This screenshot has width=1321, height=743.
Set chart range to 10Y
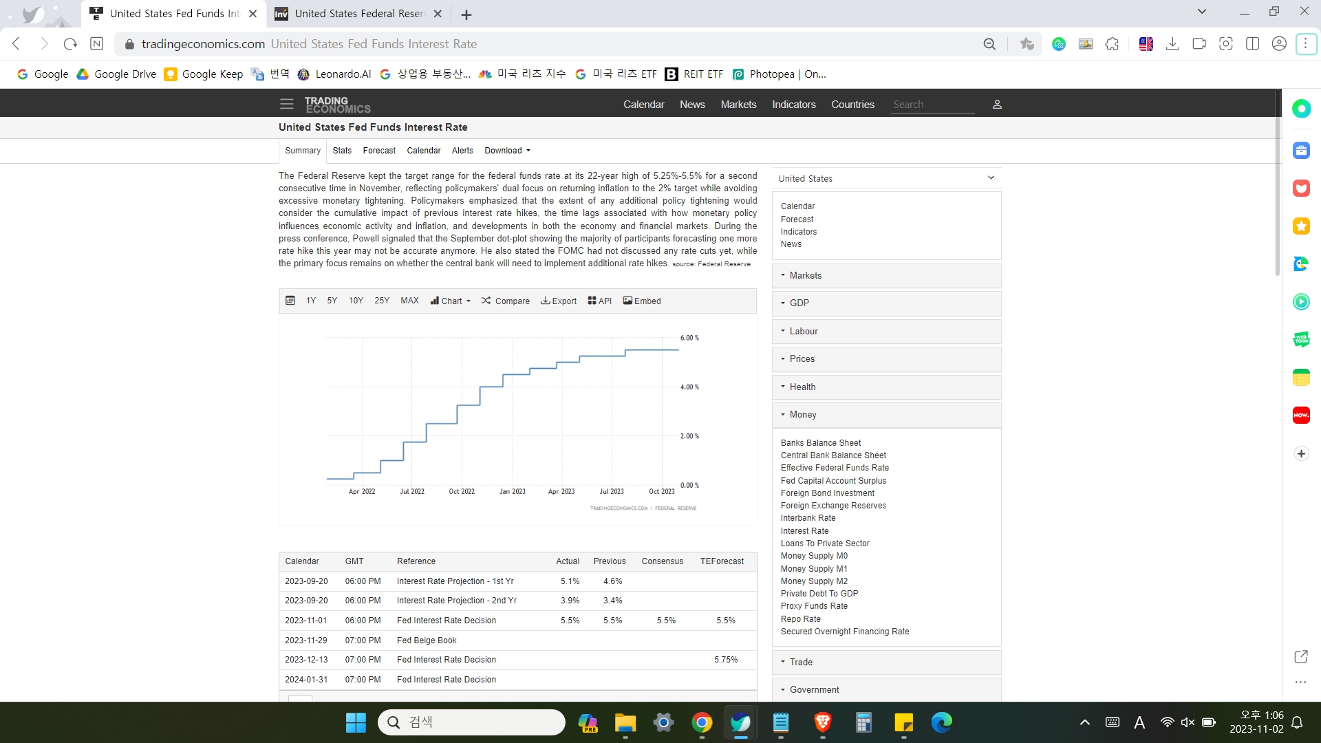tap(356, 301)
